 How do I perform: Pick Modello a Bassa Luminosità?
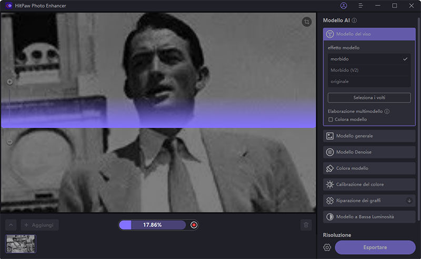[369, 216]
